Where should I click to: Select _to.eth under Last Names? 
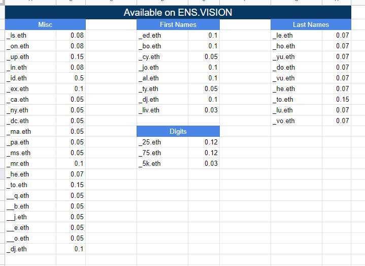click(x=296, y=100)
